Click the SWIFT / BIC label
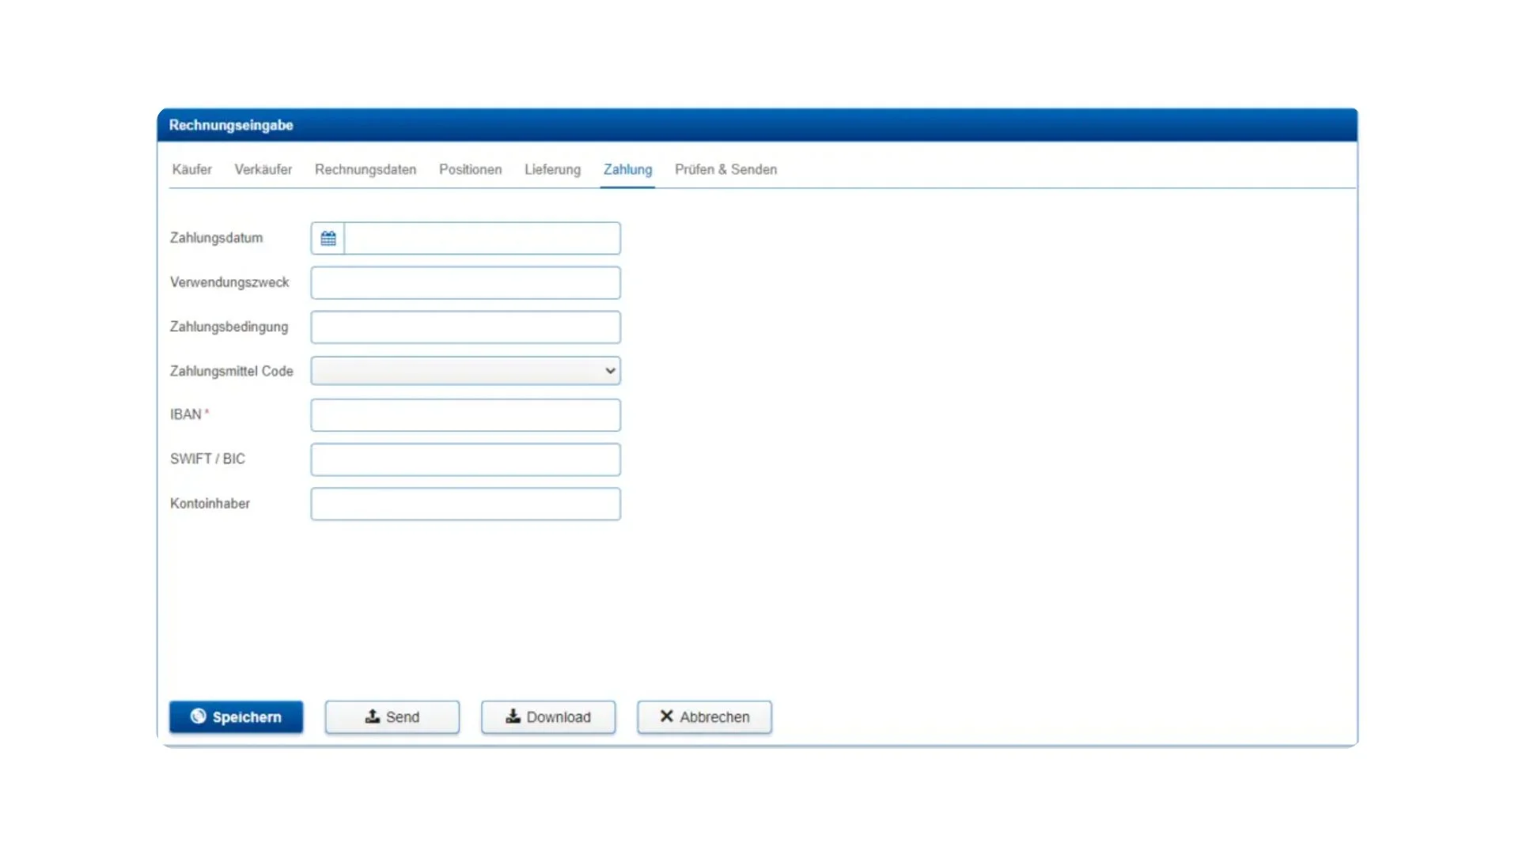Viewport: 1519px width, 854px height. click(x=207, y=459)
